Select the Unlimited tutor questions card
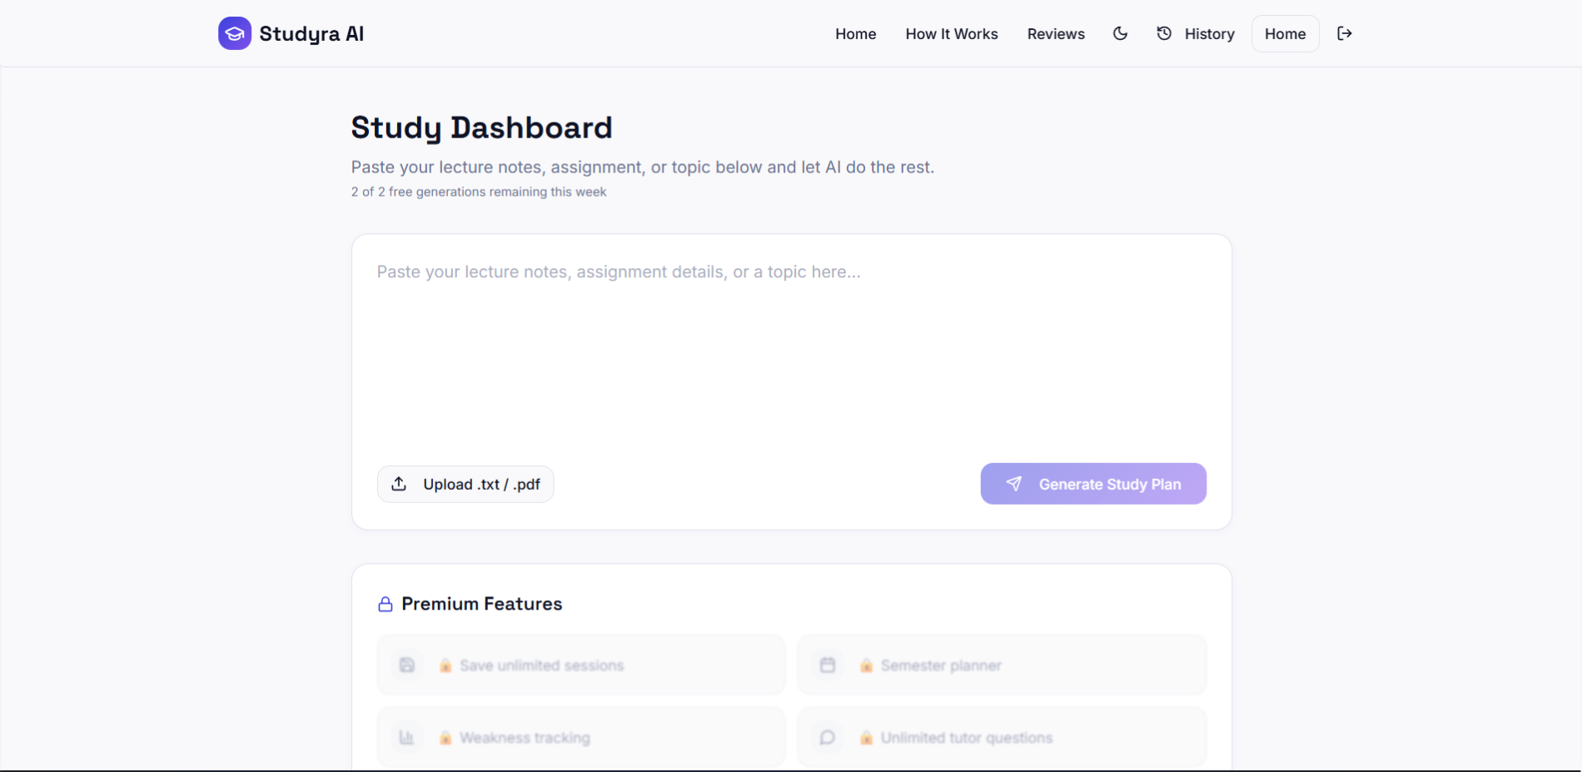The width and height of the screenshot is (1582, 772). (1002, 737)
